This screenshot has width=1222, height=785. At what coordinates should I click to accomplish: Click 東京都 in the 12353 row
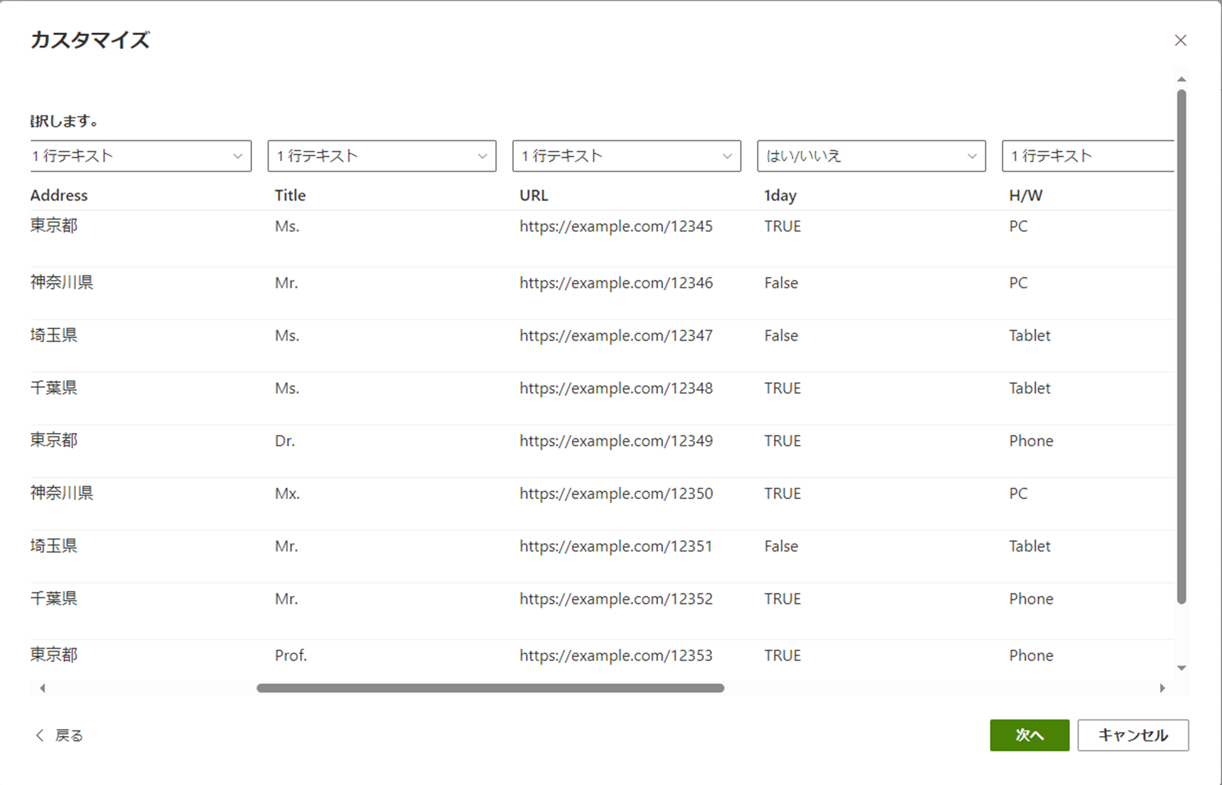point(53,654)
